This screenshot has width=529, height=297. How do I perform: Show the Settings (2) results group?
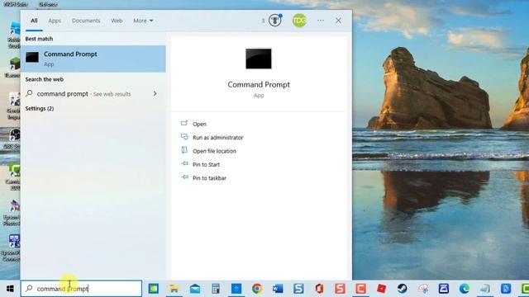click(40, 108)
